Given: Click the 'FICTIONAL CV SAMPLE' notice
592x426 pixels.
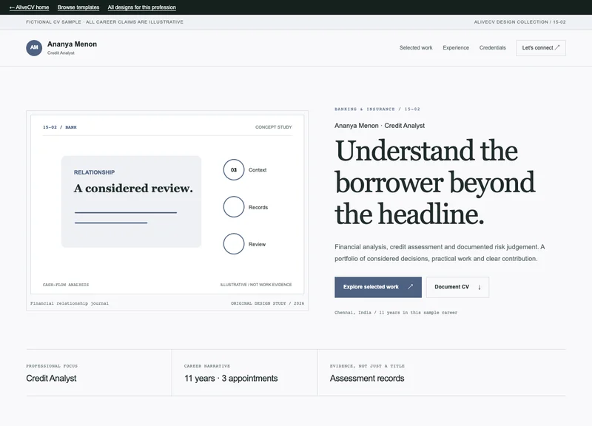Looking at the screenshot, I should (104, 22).
